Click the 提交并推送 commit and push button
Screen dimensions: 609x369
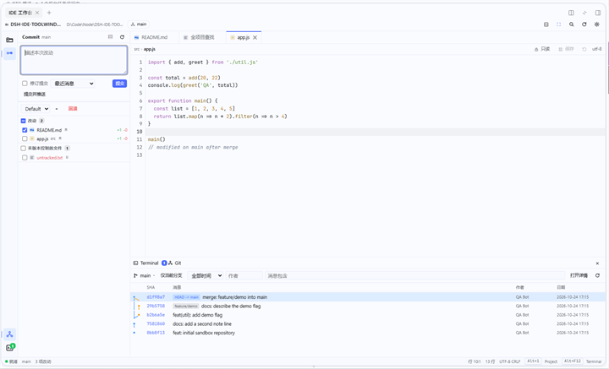point(35,95)
